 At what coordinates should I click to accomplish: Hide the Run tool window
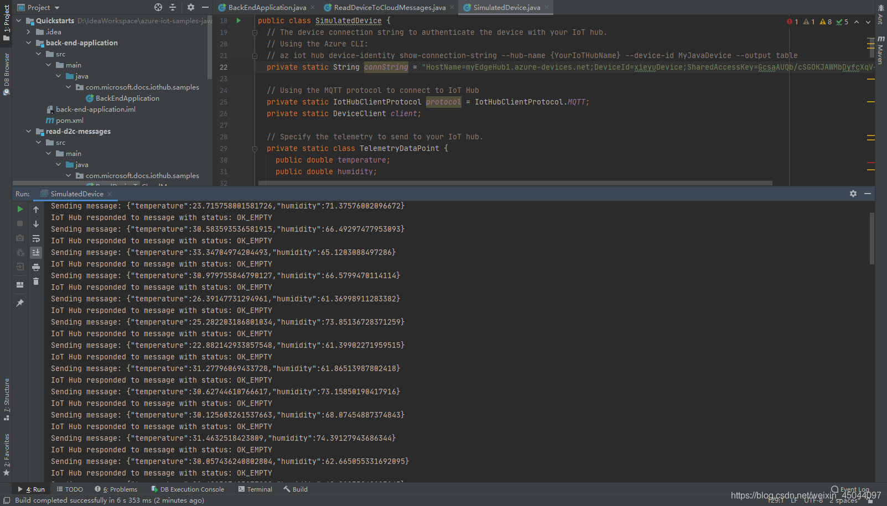(868, 194)
